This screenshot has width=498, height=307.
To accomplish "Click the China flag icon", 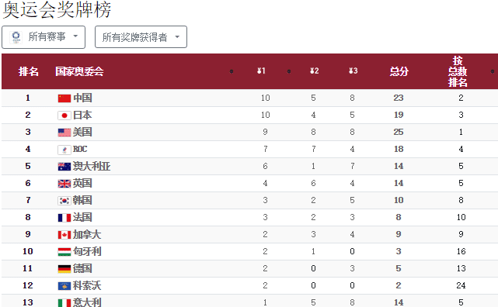I will click(64, 98).
